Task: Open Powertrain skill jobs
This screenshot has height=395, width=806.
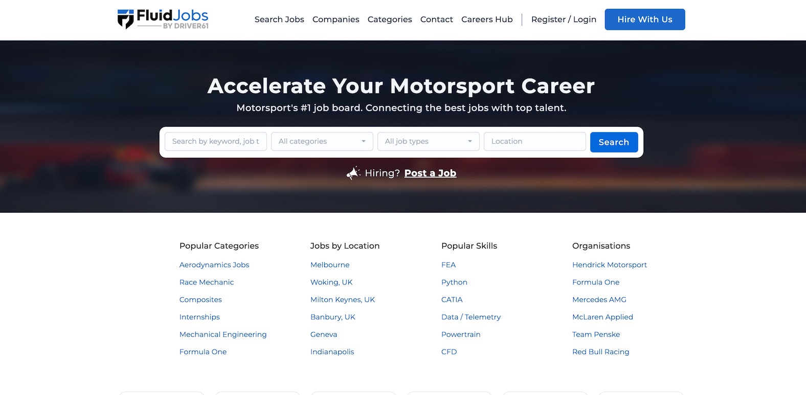Action: tap(461, 335)
